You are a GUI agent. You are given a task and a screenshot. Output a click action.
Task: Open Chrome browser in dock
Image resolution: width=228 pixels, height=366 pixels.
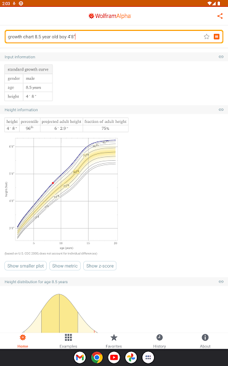pos(97,357)
